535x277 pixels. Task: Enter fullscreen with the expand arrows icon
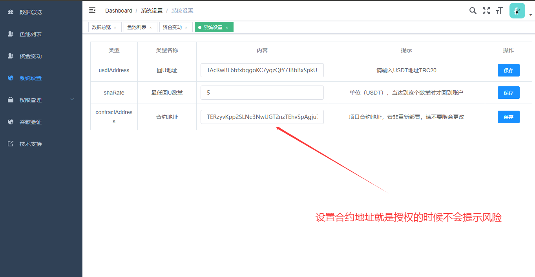click(x=486, y=11)
